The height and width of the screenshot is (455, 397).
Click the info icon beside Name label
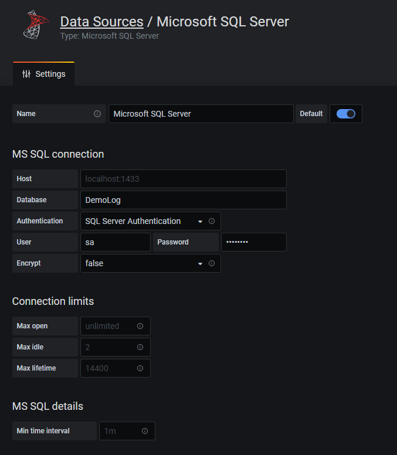(x=97, y=114)
